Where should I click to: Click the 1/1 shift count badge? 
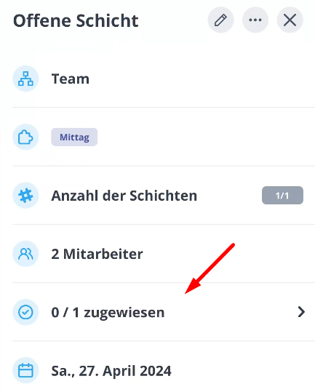coord(282,195)
